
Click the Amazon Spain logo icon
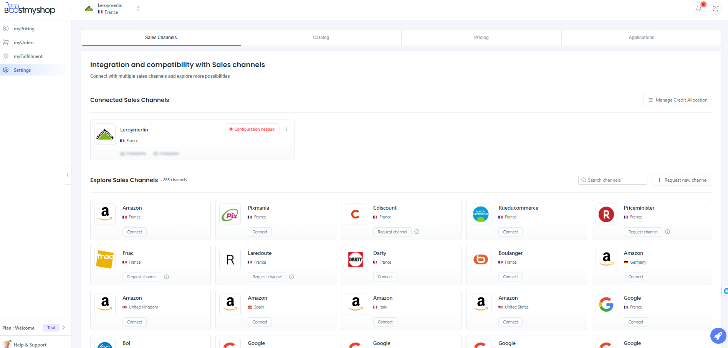230,304
